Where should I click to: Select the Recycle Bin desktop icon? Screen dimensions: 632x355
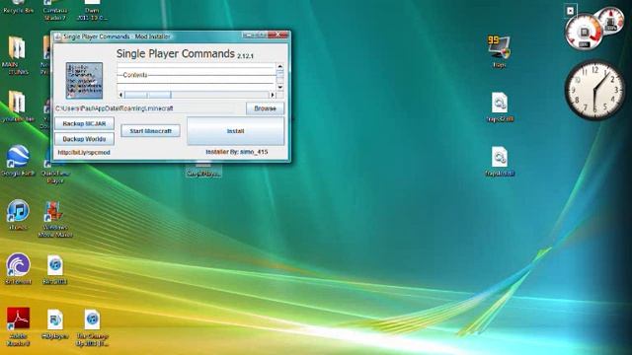tap(18, 7)
